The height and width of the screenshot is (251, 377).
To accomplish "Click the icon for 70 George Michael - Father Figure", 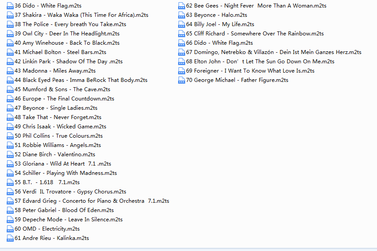I will [182, 80].
